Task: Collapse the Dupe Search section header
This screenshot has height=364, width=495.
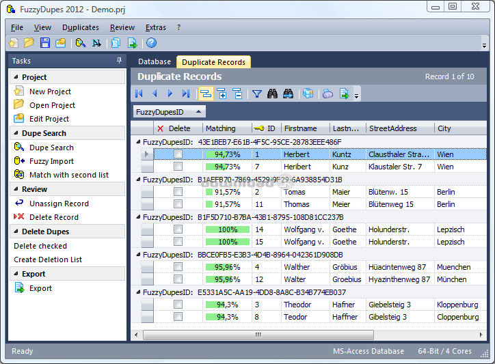Action: click(x=16, y=132)
